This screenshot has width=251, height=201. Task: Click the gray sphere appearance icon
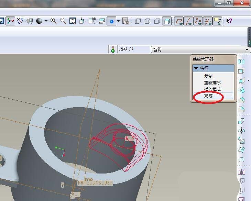pyautogui.click(x=39, y=21)
